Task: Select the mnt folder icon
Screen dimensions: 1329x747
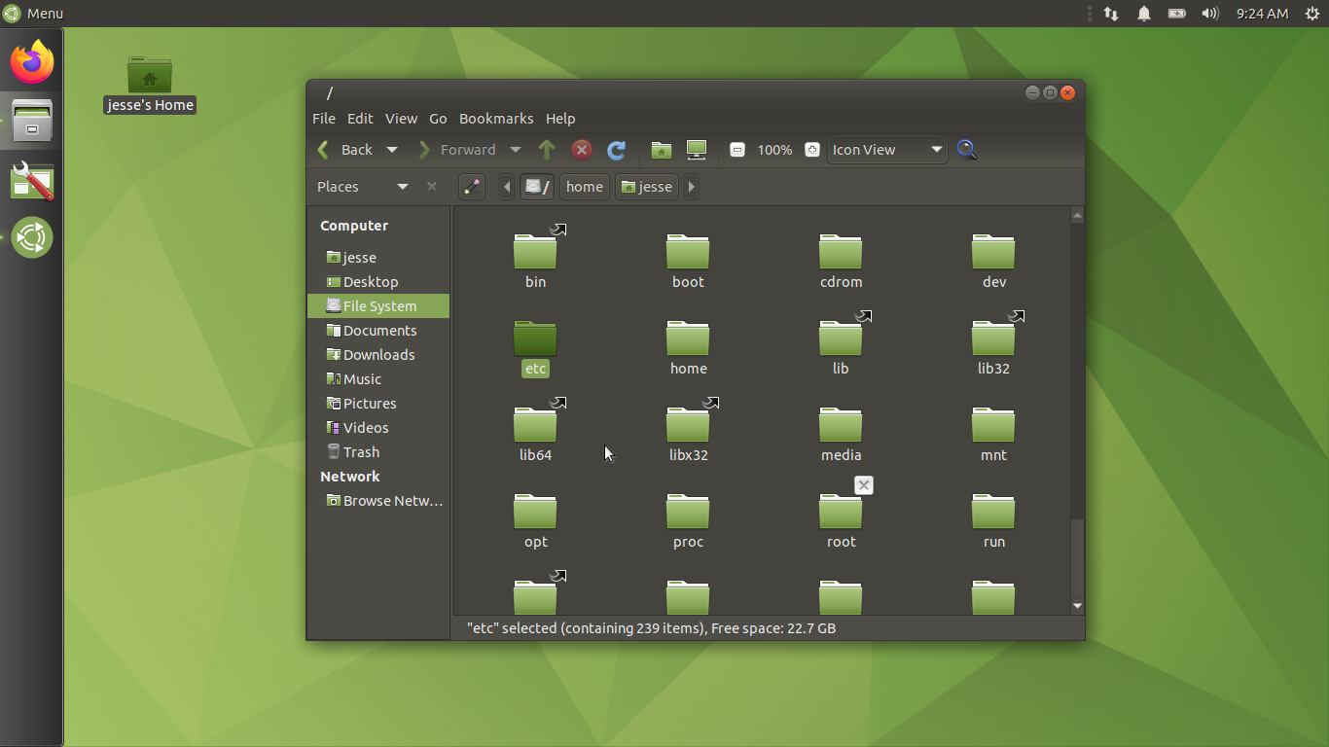Action: pyautogui.click(x=993, y=425)
